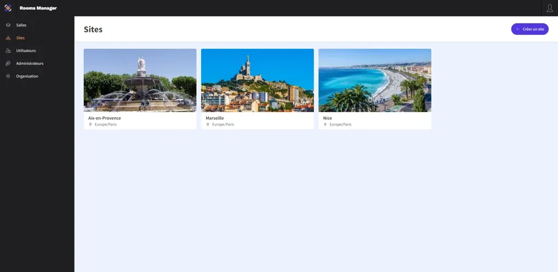558x272 pixels.
Task: Open the Aix-en-Provence fountain photo
Action: [x=140, y=80]
